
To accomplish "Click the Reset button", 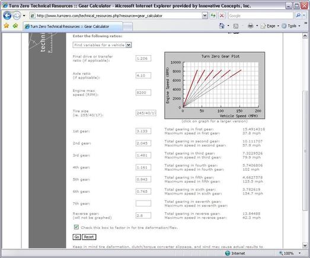I will coord(89,237).
